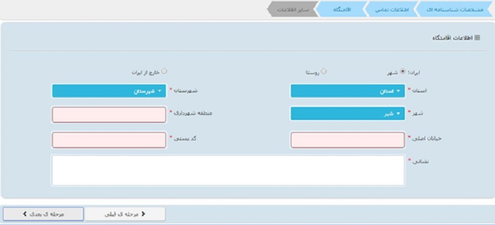Go to previous step with مرحله ی قبلی

(125, 214)
